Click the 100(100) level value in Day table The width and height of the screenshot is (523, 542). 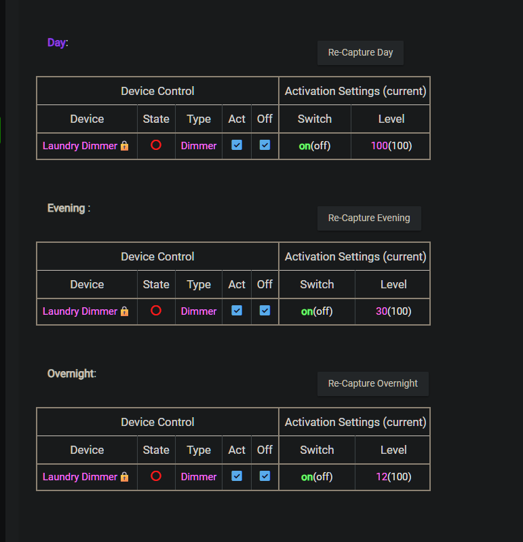391,146
